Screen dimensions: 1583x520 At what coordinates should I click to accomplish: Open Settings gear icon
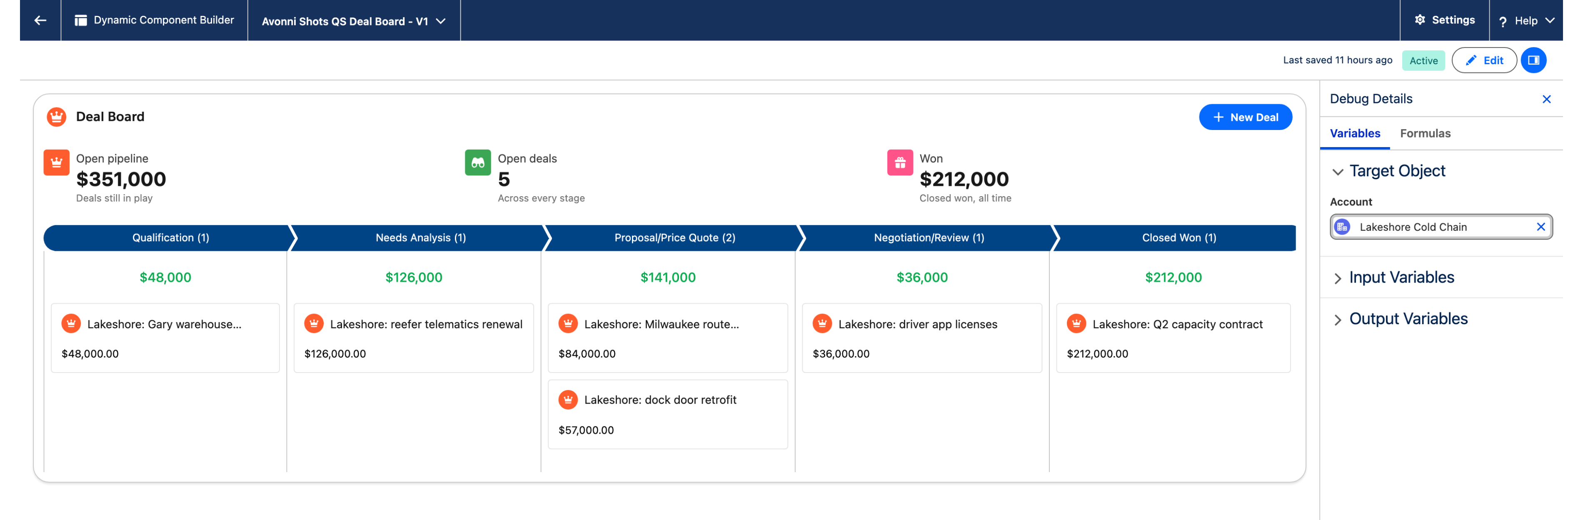click(x=1420, y=20)
